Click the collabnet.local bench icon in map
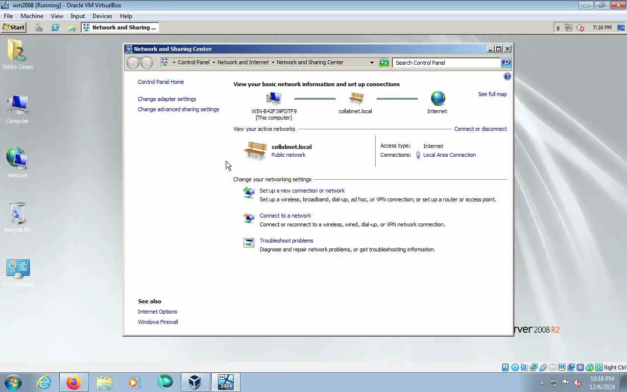This screenshot has height=392, width=627. coord(356,98)
